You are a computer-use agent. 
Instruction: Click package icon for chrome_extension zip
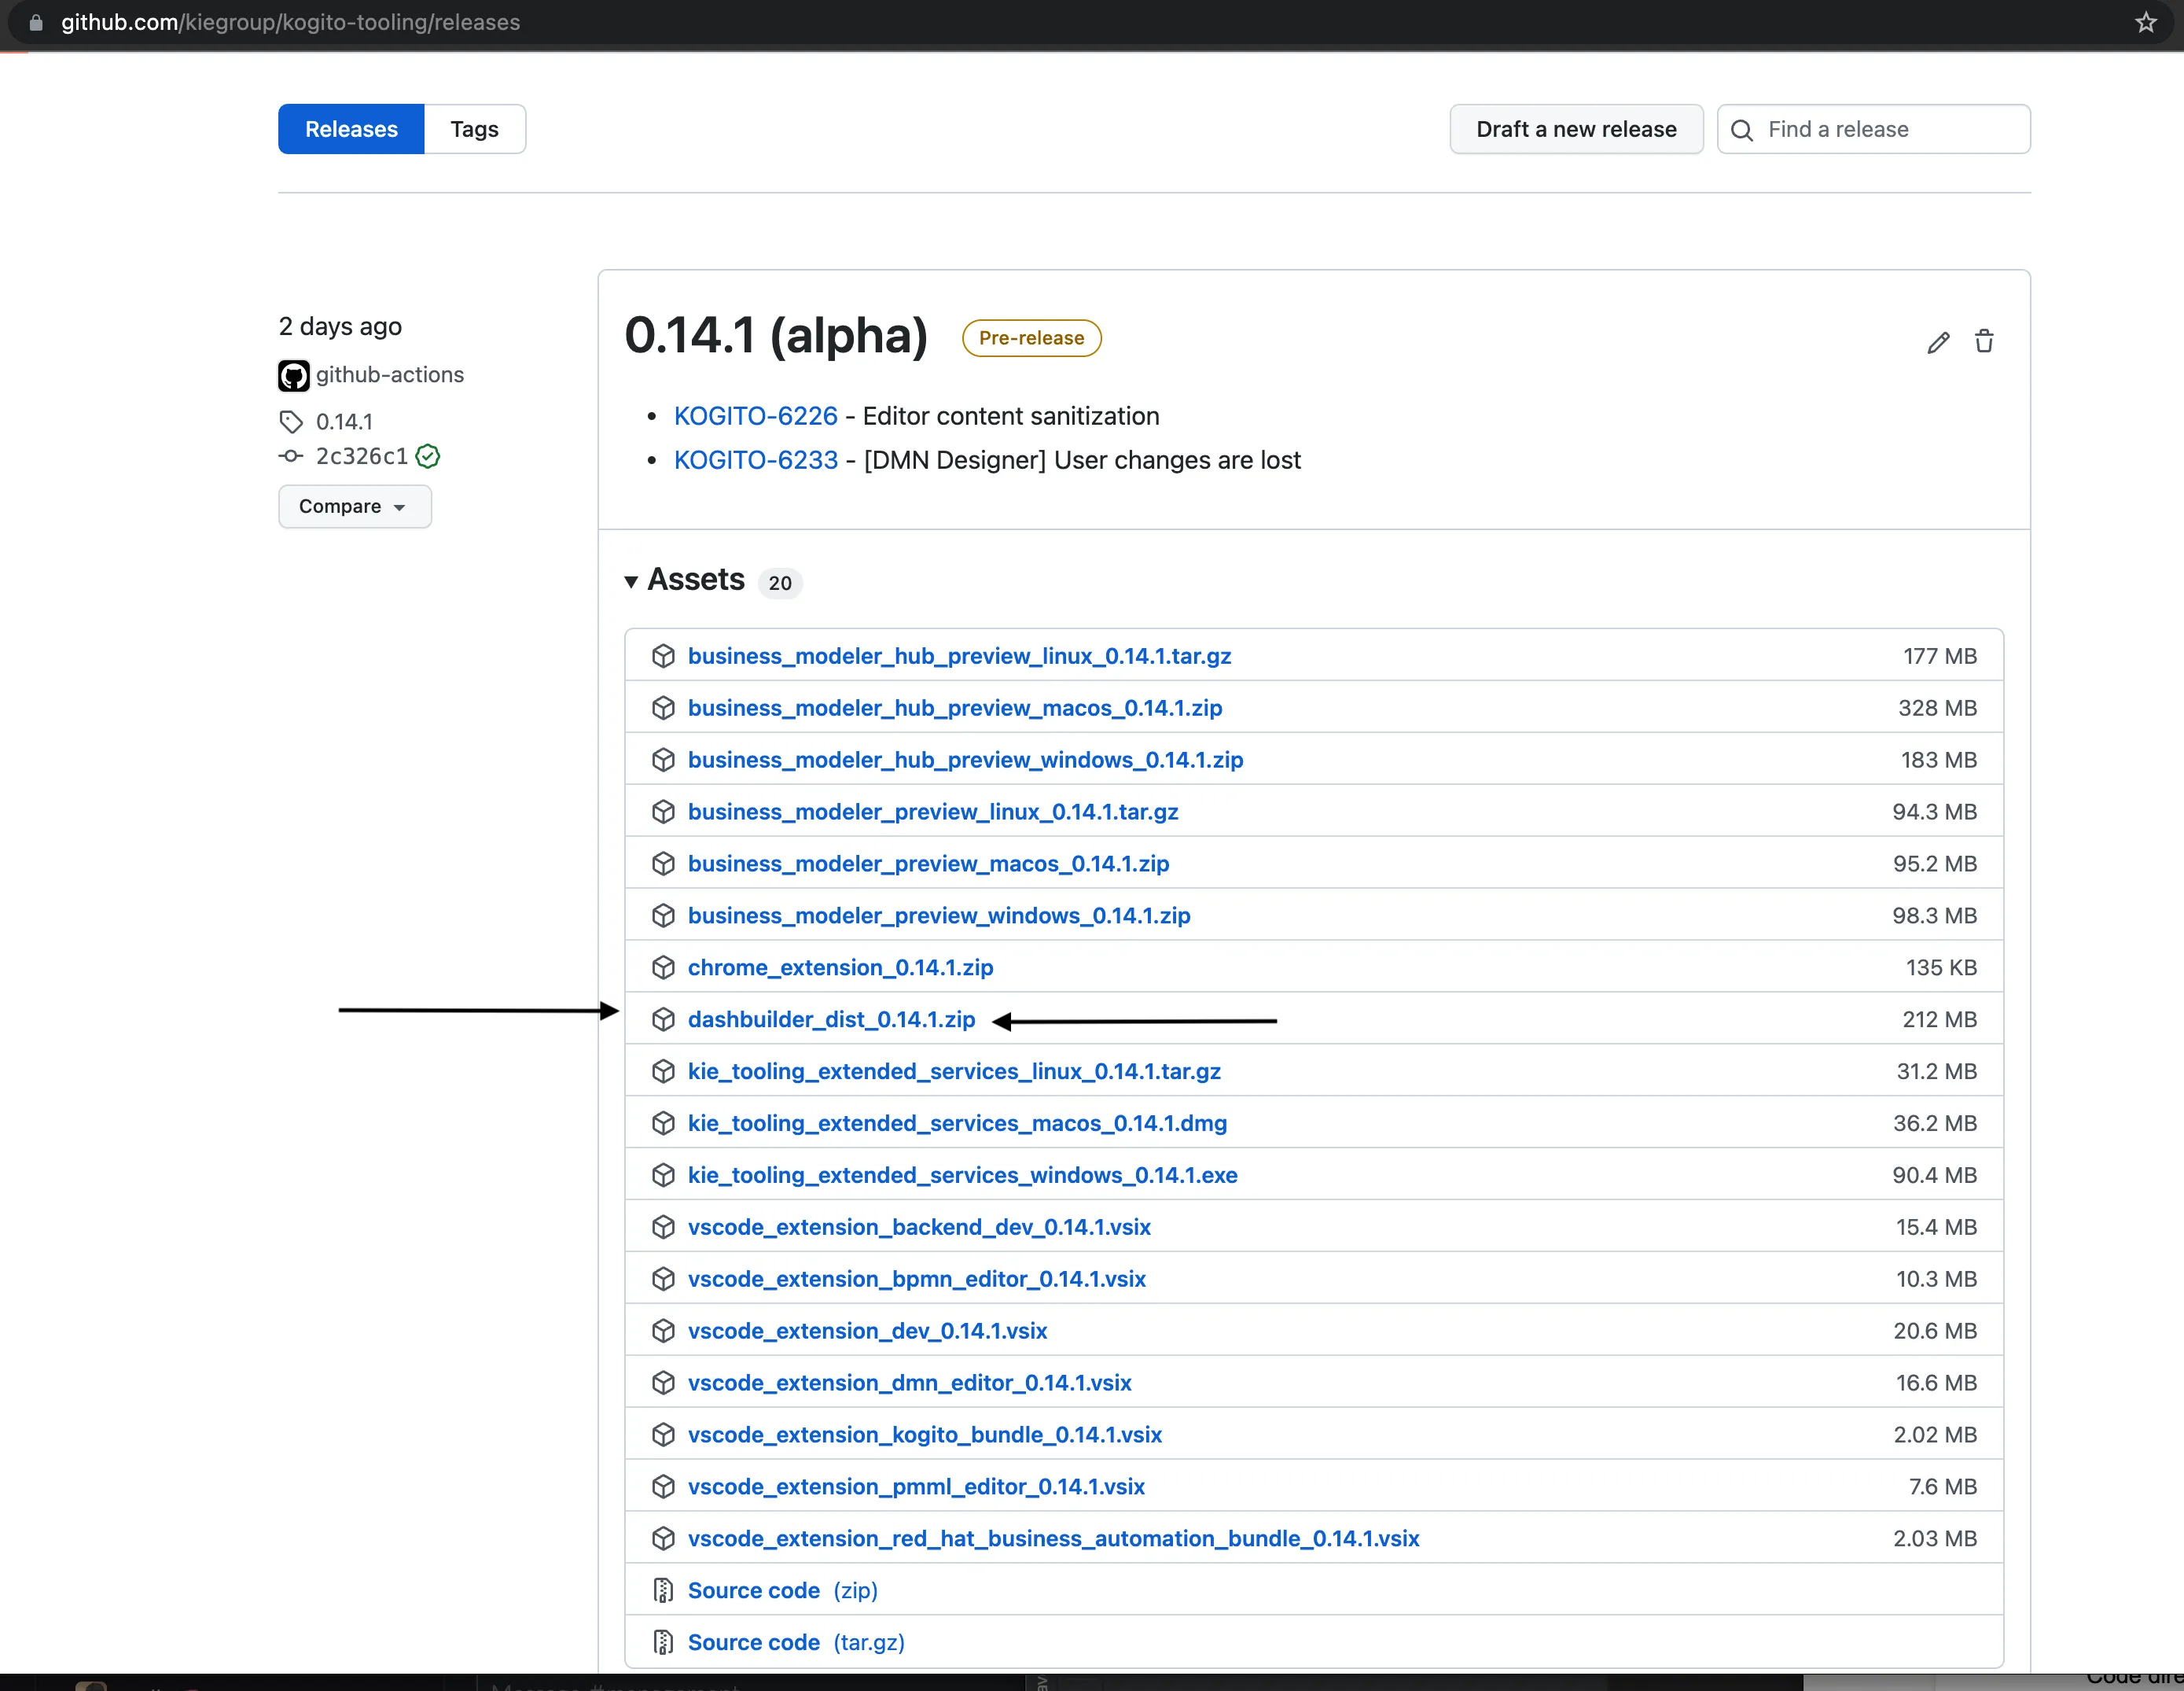coord(663,967)
